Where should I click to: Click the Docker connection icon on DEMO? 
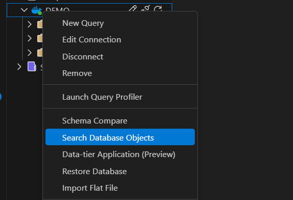[37, 10]
